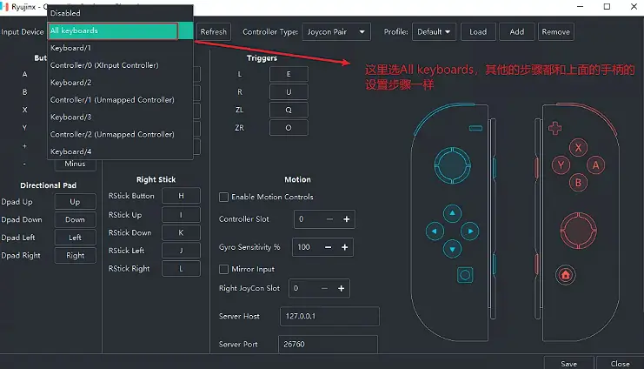
Task: Toggle the Mirror Input checkbox
Action: (224, 269)
